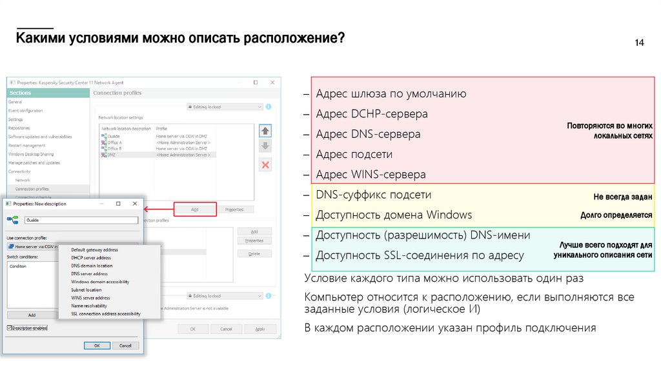This screenshot has width=661, height=370.
Task: Delete network location with red X icon
Action: (x=265, y=165)
